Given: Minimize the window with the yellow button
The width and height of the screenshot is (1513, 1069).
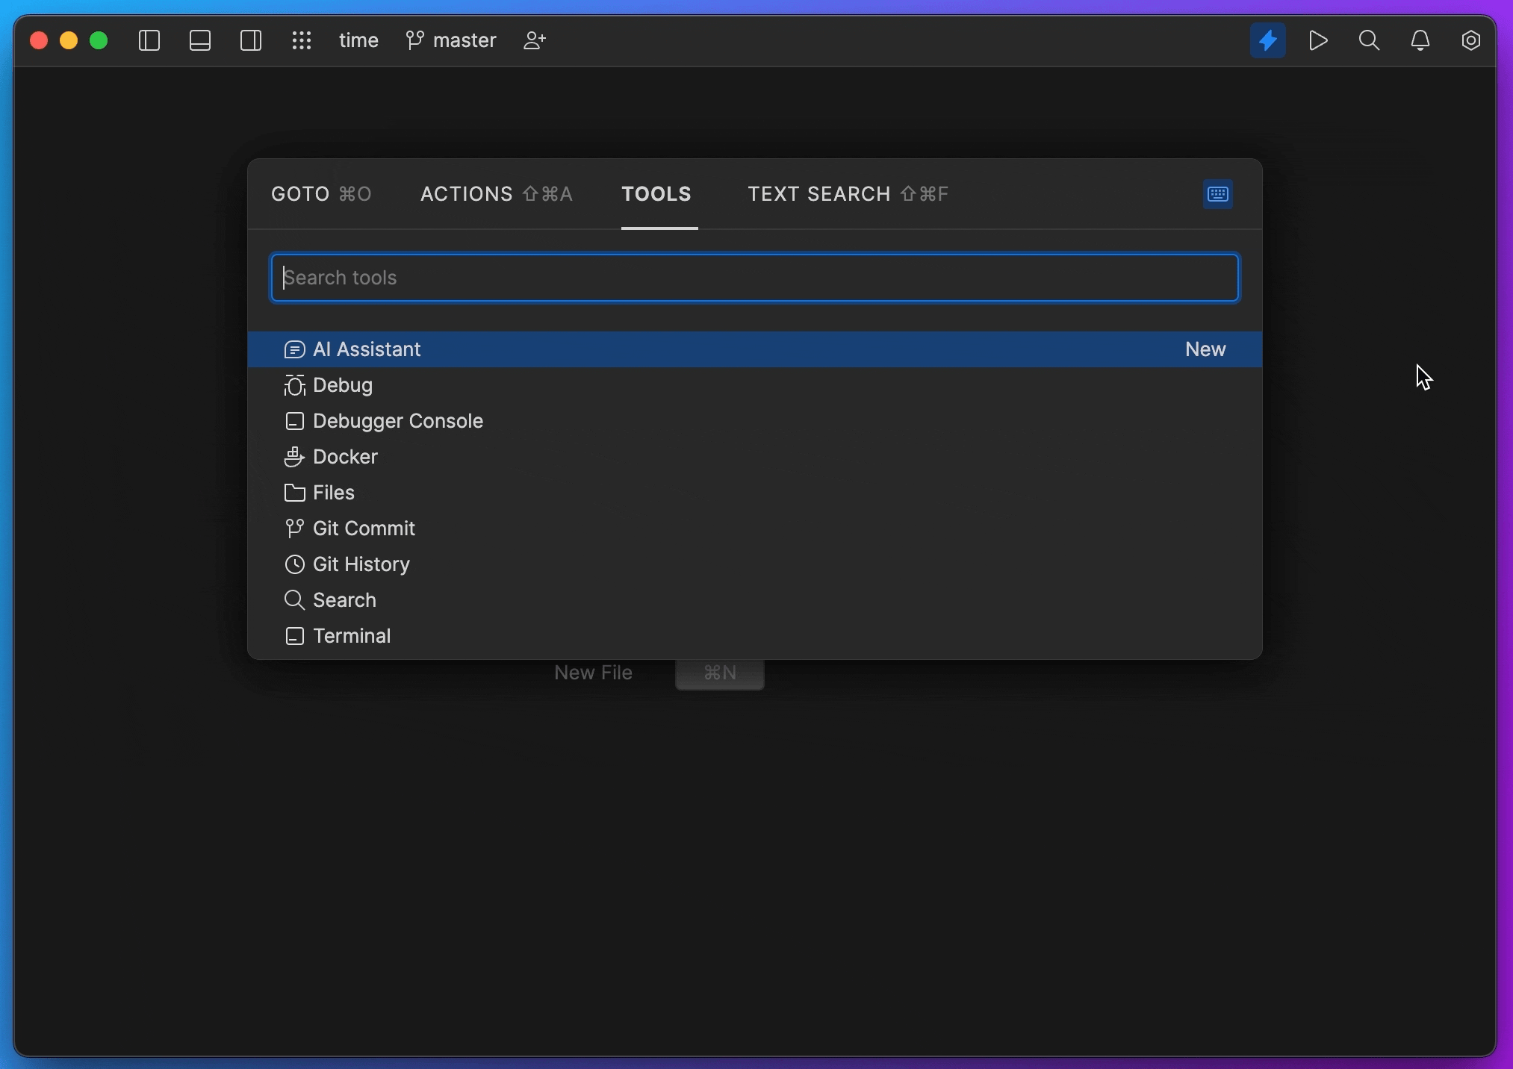Looking at the screenshot, I should pos(69,40).
